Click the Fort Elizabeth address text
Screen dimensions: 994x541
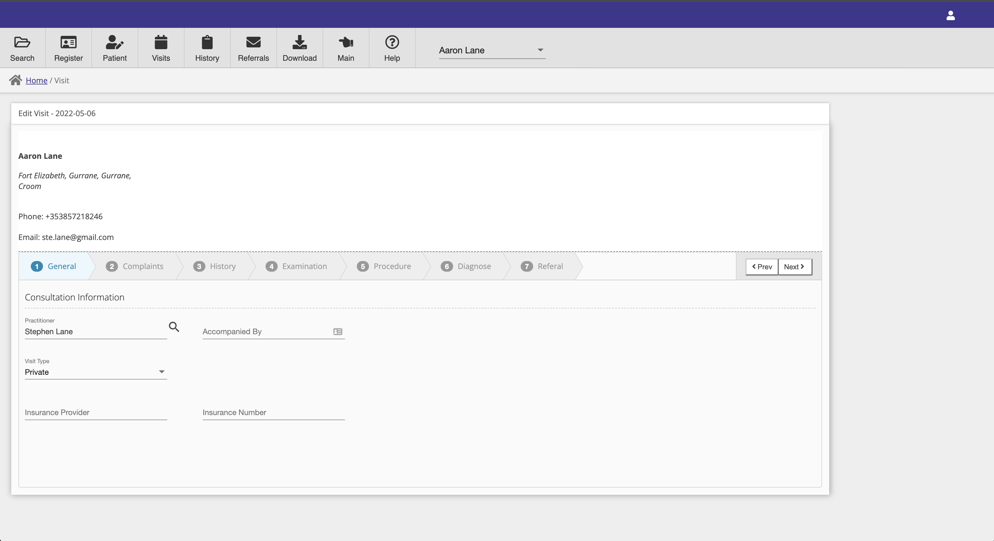point(75,181)
